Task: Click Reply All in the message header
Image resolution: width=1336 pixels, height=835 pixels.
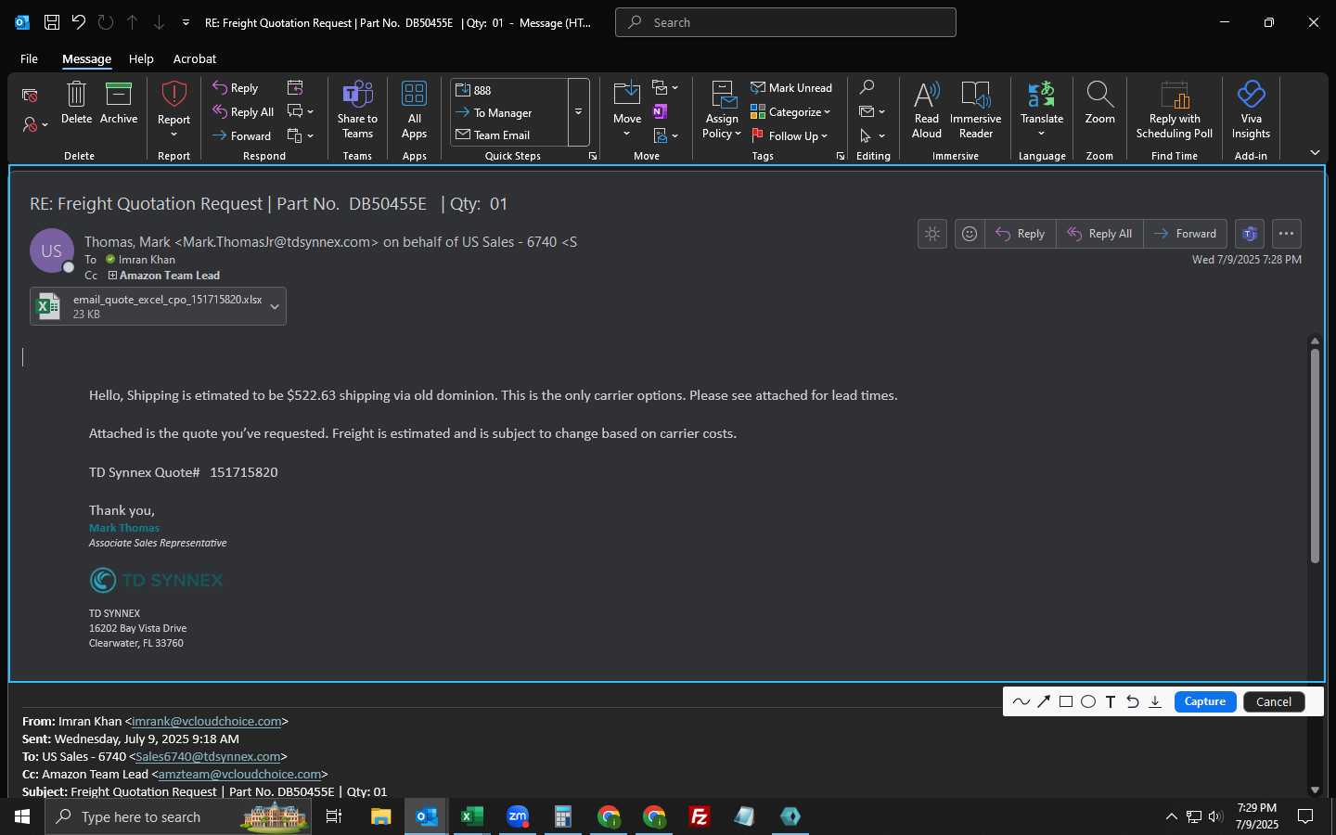Action: 1100,234
